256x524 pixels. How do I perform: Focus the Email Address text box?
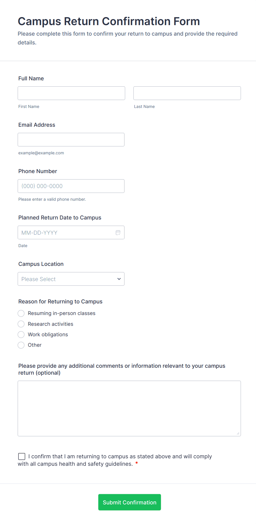point(71,140)
